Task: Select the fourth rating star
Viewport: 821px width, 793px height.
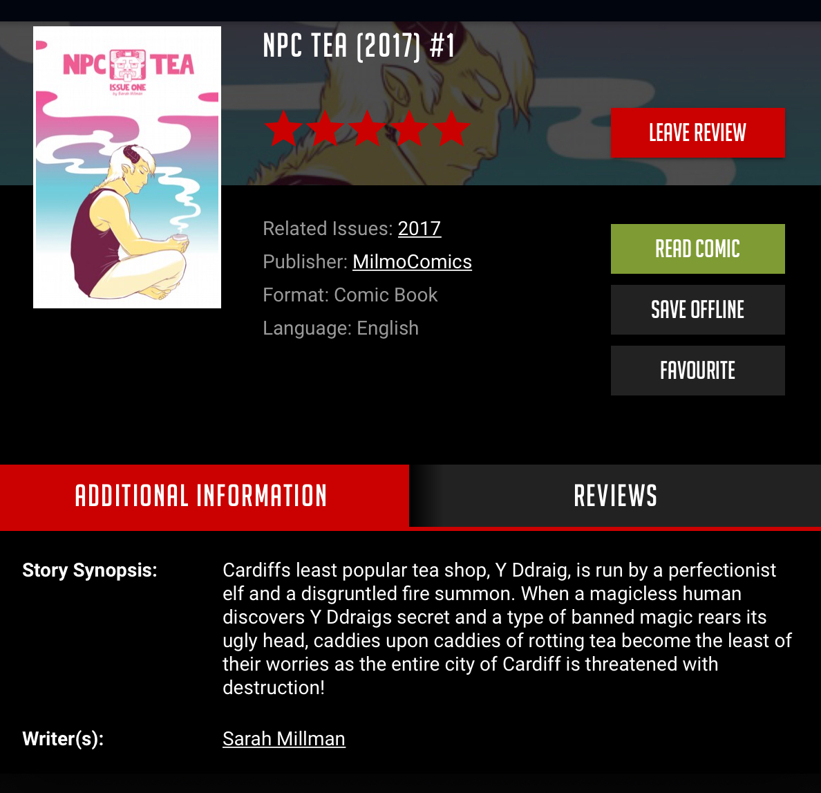Action: pos(409,129)
